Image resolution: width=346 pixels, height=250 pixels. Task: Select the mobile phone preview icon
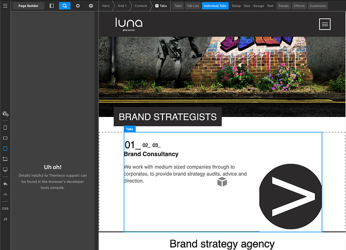coord(5,128)
